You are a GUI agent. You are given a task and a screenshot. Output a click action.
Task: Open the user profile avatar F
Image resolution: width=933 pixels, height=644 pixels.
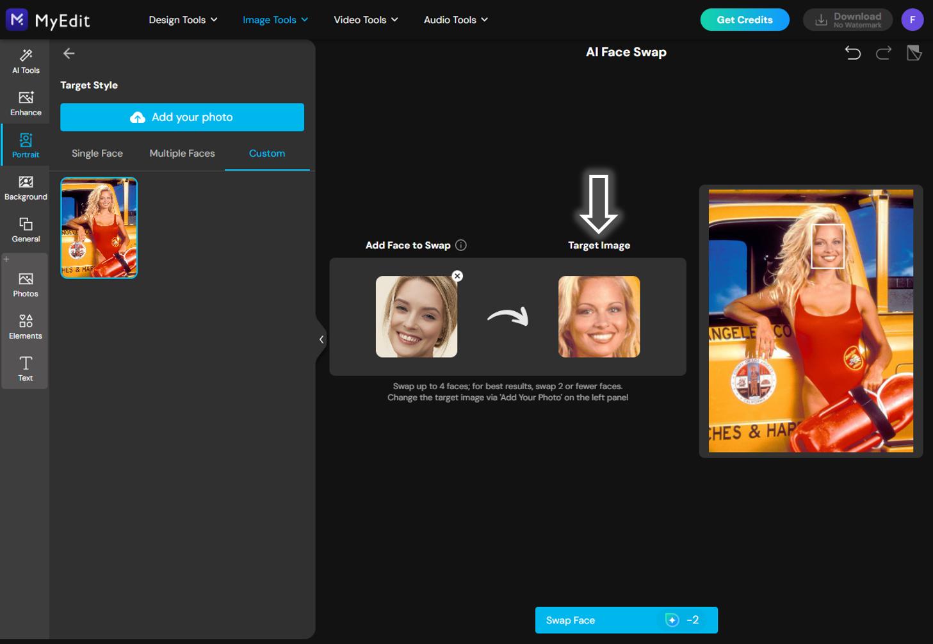click(x=912, y=20)
